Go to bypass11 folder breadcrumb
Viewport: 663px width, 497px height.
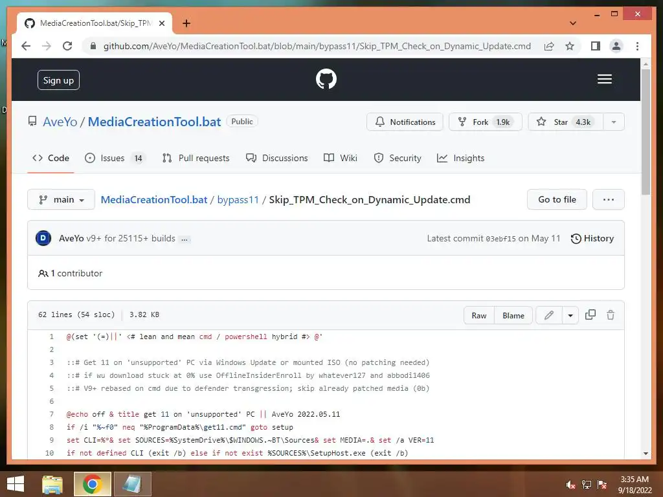click(x=238, y=199)
